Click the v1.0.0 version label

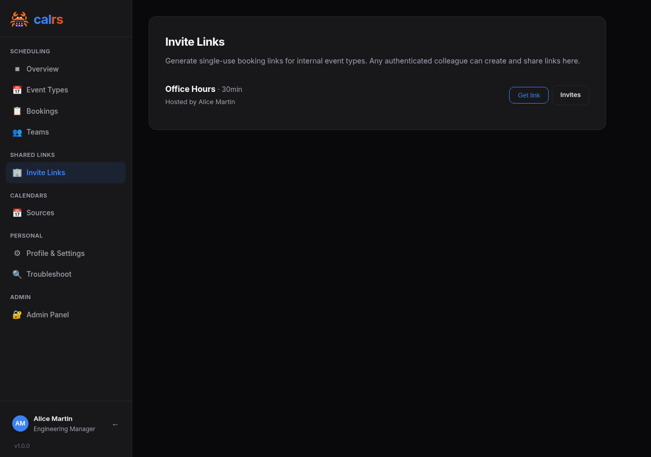coord(22,446)
